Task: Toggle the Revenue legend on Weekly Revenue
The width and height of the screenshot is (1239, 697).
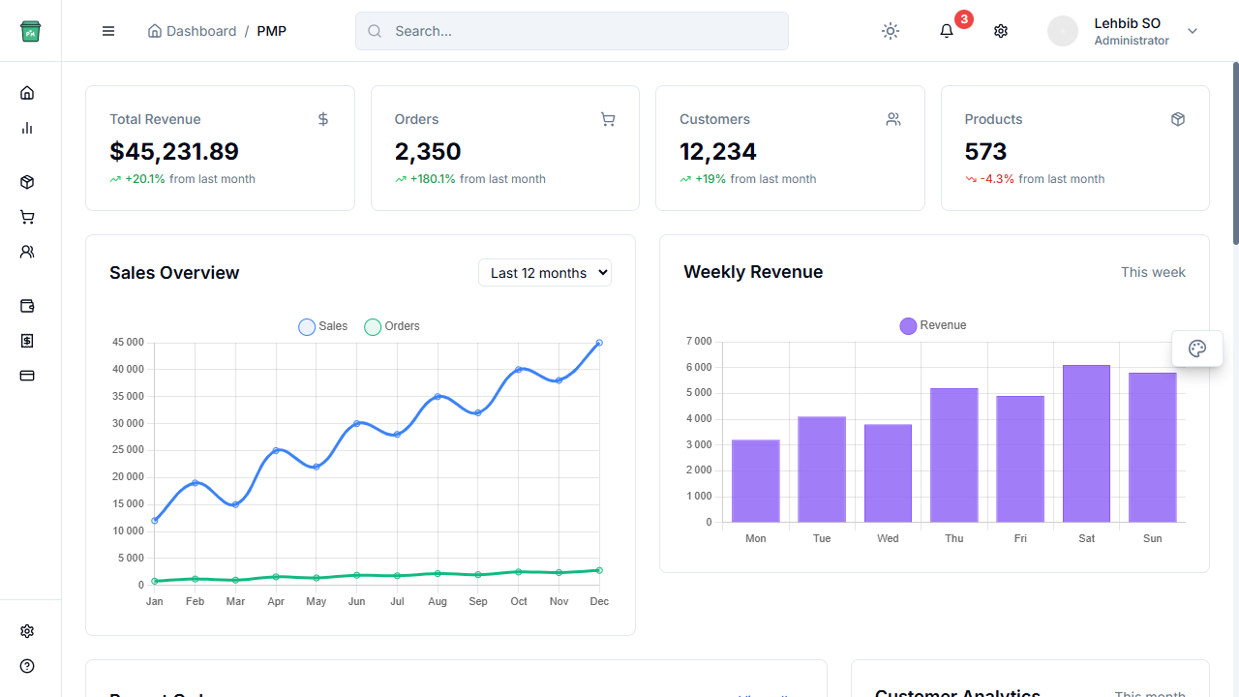Action: (932, 325)
